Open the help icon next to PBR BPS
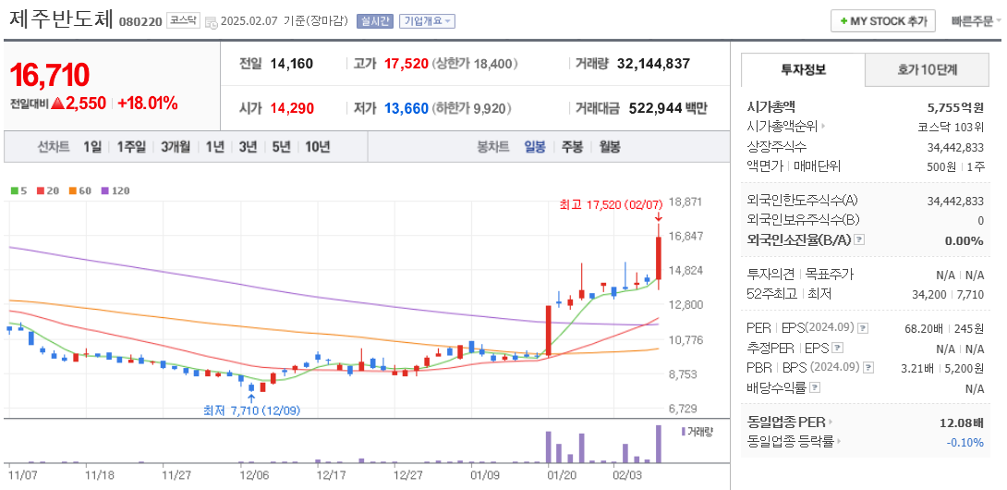The width and height of the screenshot is (1007, 490). point(868,368)
